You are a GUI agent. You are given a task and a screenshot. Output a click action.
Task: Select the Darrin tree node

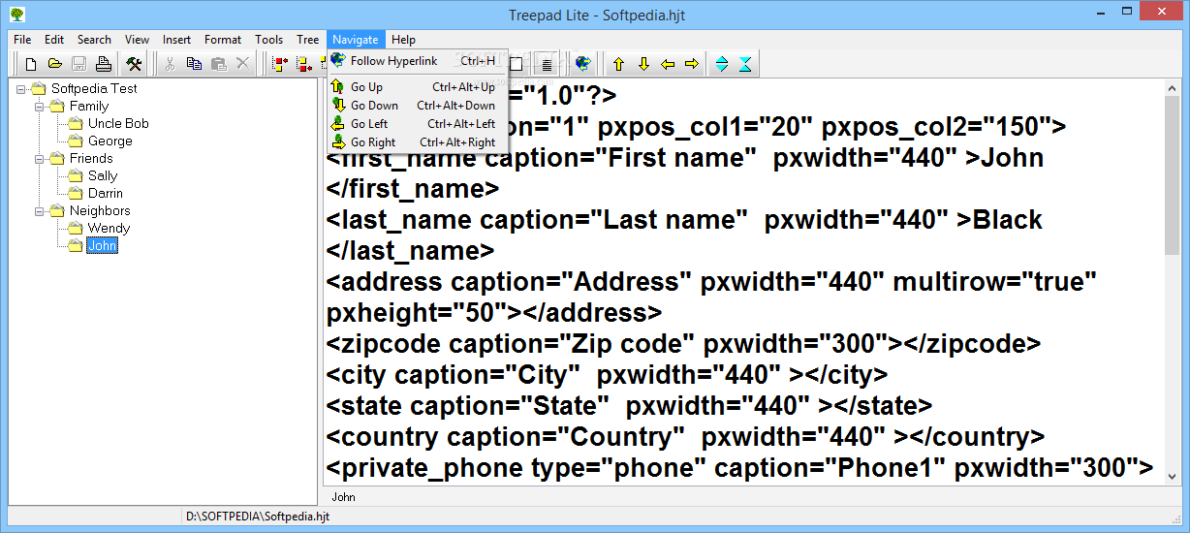(106, 193)
